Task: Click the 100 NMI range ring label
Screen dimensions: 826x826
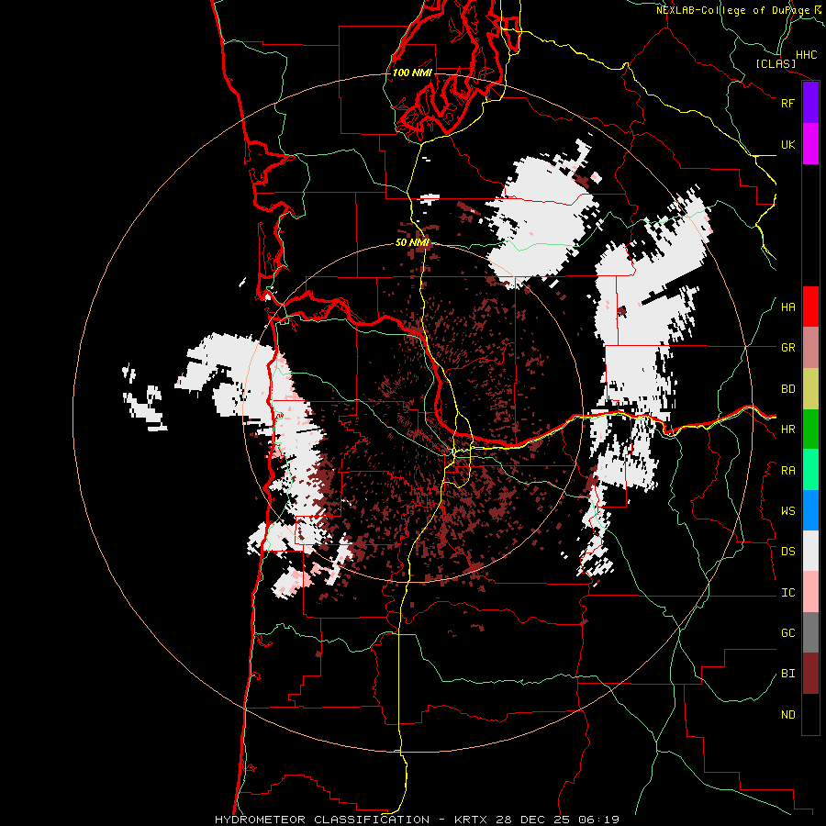Action: 412,73
